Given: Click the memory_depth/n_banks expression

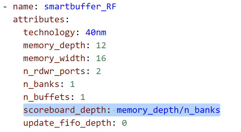Looking at the screenshot, I should pos(168,110).
